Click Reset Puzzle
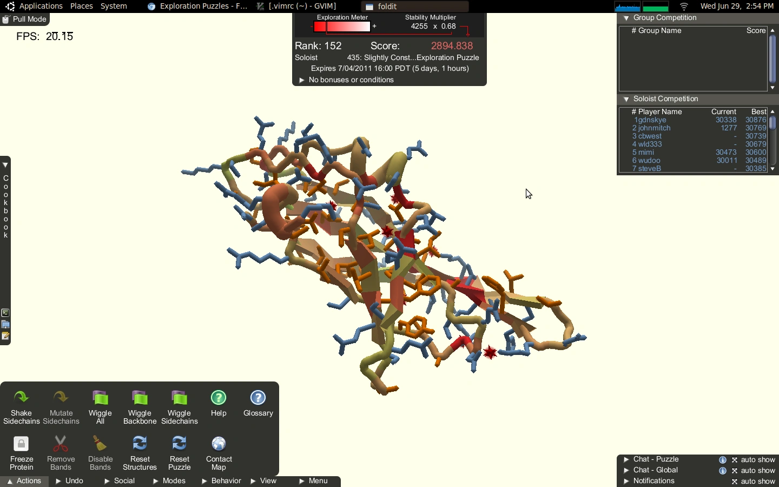Viewport: 779px width, 487px height. pyautogui.click(x=180, y=452)
